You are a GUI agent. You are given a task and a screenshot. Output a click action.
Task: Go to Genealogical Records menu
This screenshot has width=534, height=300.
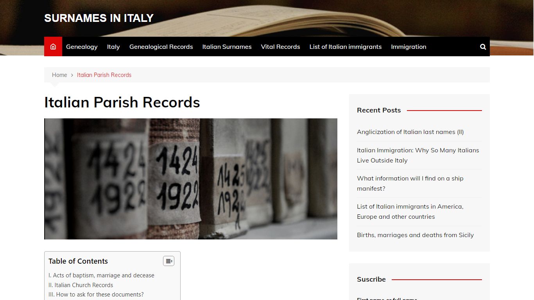point(161,46)
